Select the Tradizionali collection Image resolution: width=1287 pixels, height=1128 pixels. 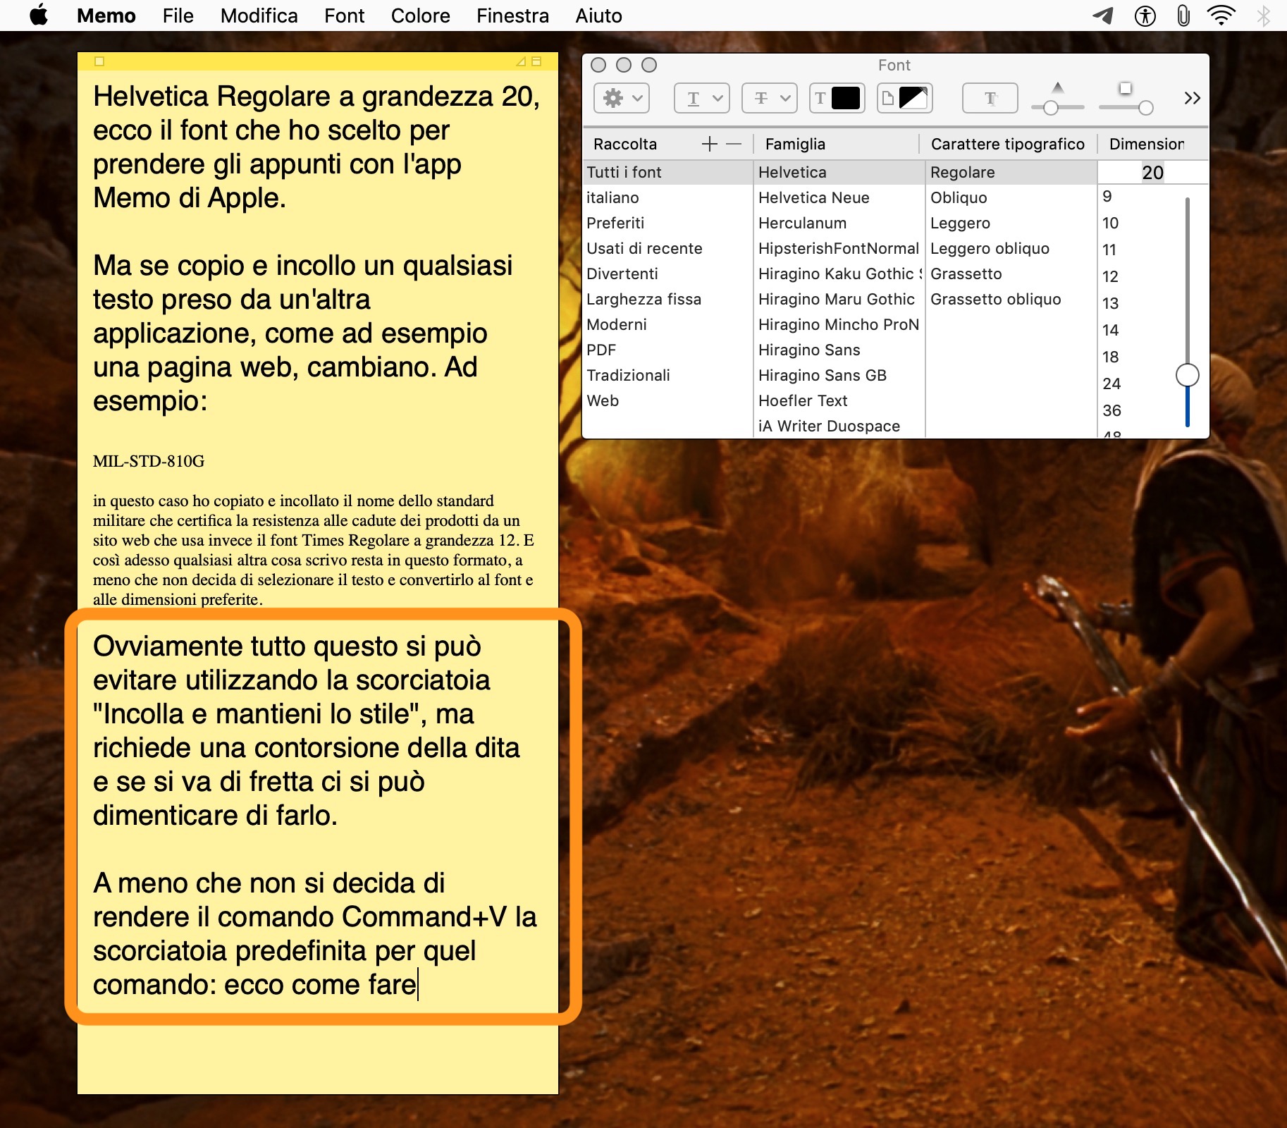(x=667, y=375)
